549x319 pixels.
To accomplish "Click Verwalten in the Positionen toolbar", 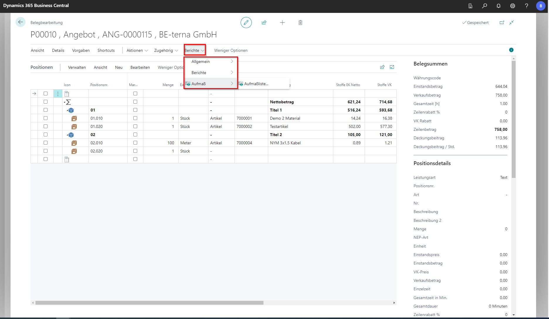I will [x=77, y=67].
